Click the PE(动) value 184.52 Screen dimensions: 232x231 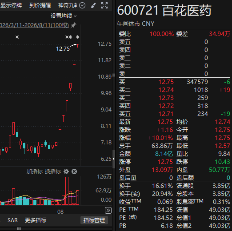164,218
